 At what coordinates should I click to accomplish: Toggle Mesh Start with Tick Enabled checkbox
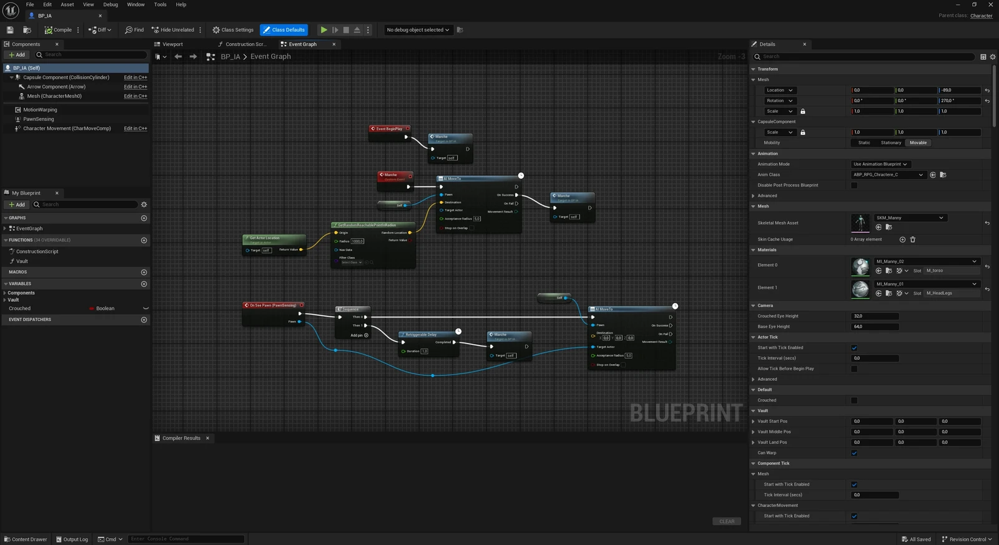854,485
